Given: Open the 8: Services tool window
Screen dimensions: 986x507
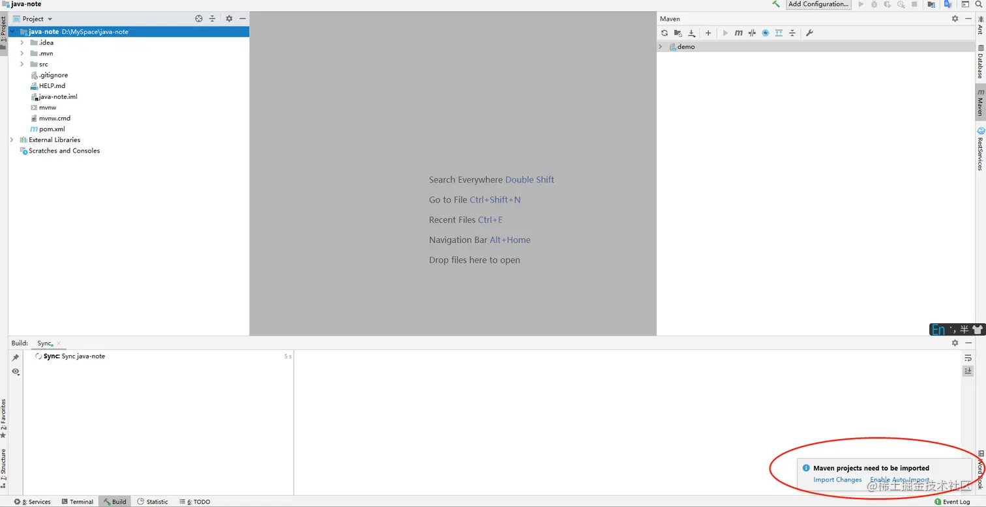Looking at the screenshot, I should (33, 502).
